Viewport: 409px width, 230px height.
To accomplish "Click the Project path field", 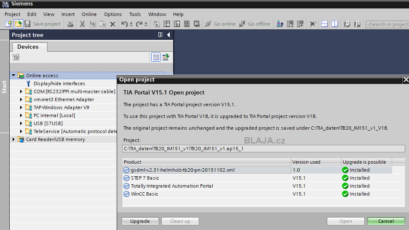I will point(263,149).
